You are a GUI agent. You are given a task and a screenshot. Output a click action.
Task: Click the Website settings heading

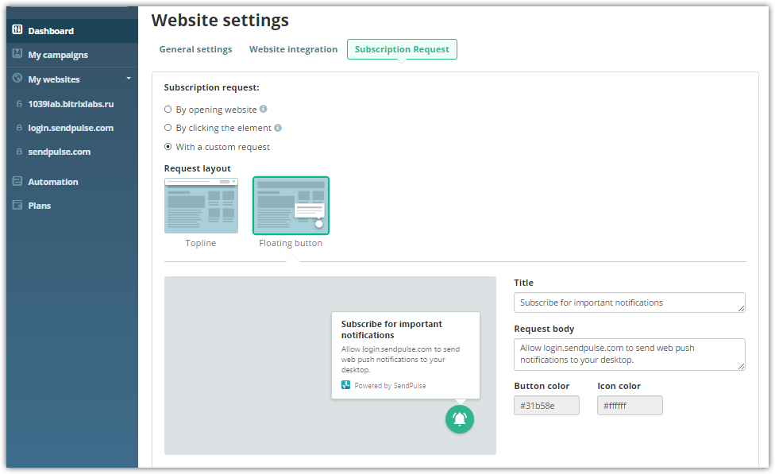[x=220, y=21]
